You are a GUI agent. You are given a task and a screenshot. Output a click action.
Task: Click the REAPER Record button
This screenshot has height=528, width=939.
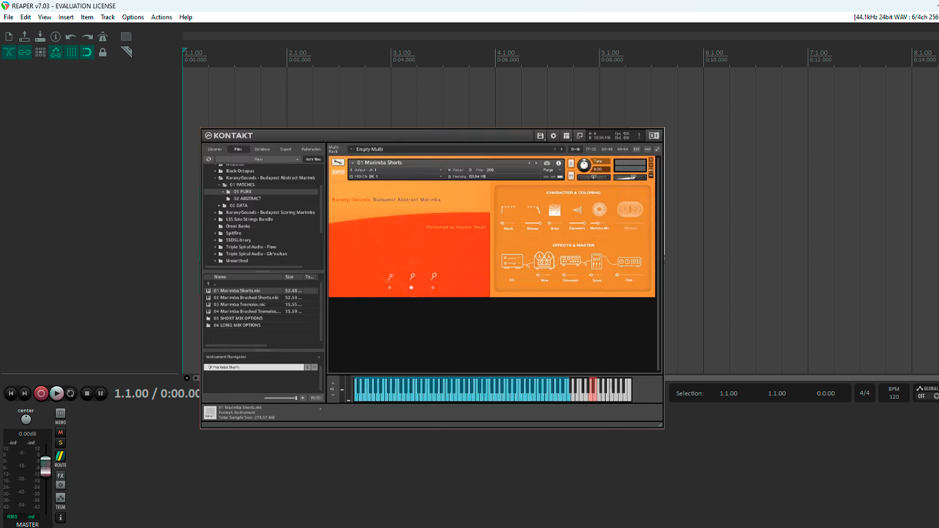click(x=41, y=393)
